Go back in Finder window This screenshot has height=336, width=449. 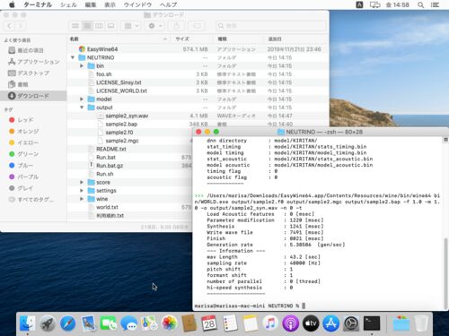pos(9,26)
